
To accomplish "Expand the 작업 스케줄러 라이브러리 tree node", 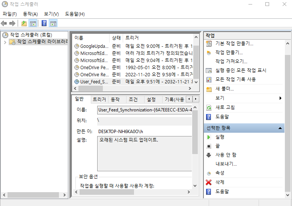I will click(x=5, y=42).
